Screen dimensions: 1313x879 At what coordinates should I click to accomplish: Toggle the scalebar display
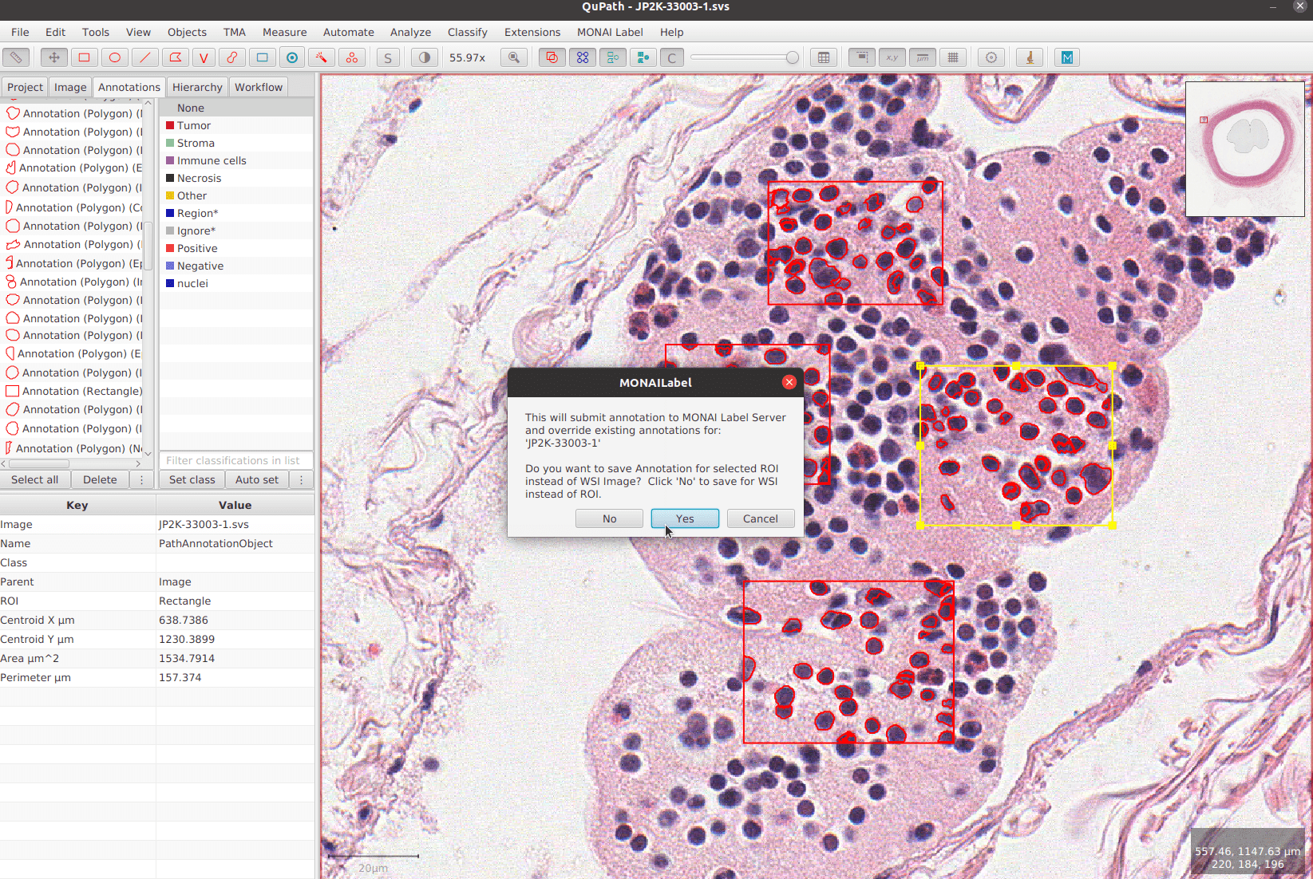[922, 57]
